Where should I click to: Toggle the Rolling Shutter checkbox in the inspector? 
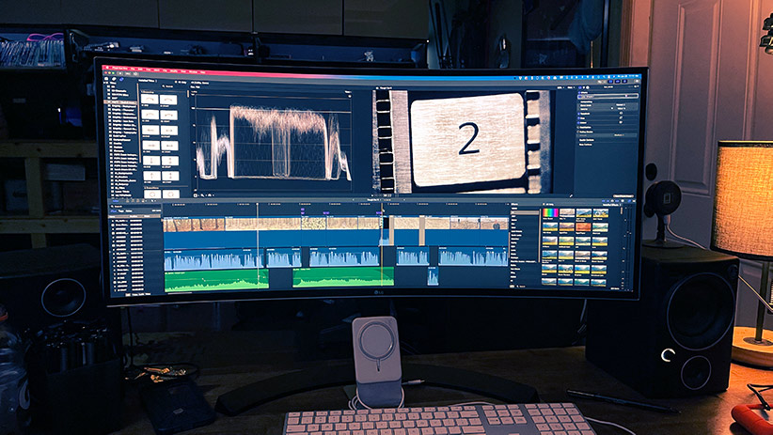coord(577,132)
